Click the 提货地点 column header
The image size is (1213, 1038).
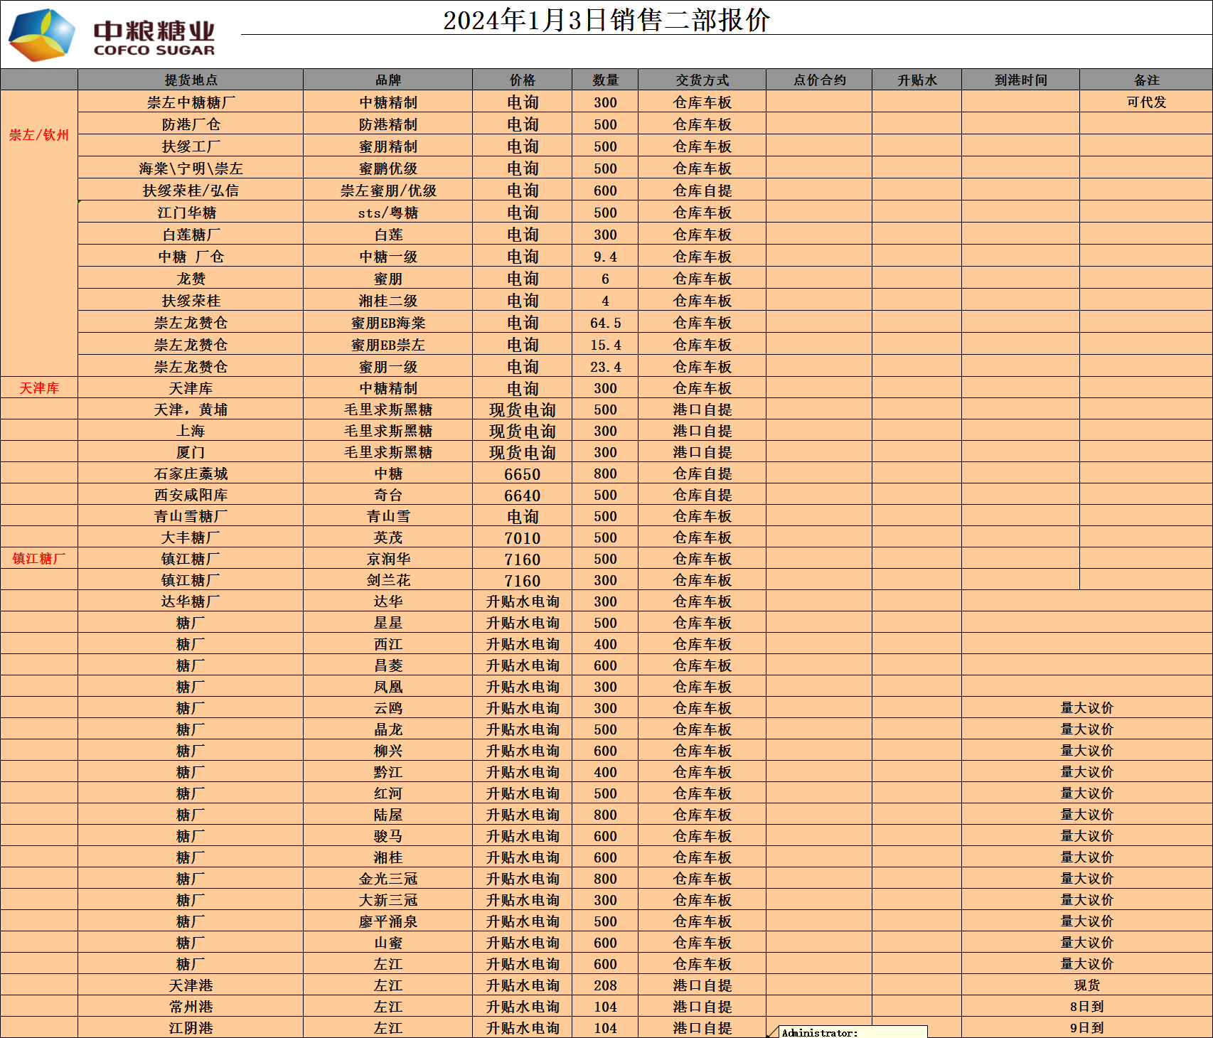191,80
